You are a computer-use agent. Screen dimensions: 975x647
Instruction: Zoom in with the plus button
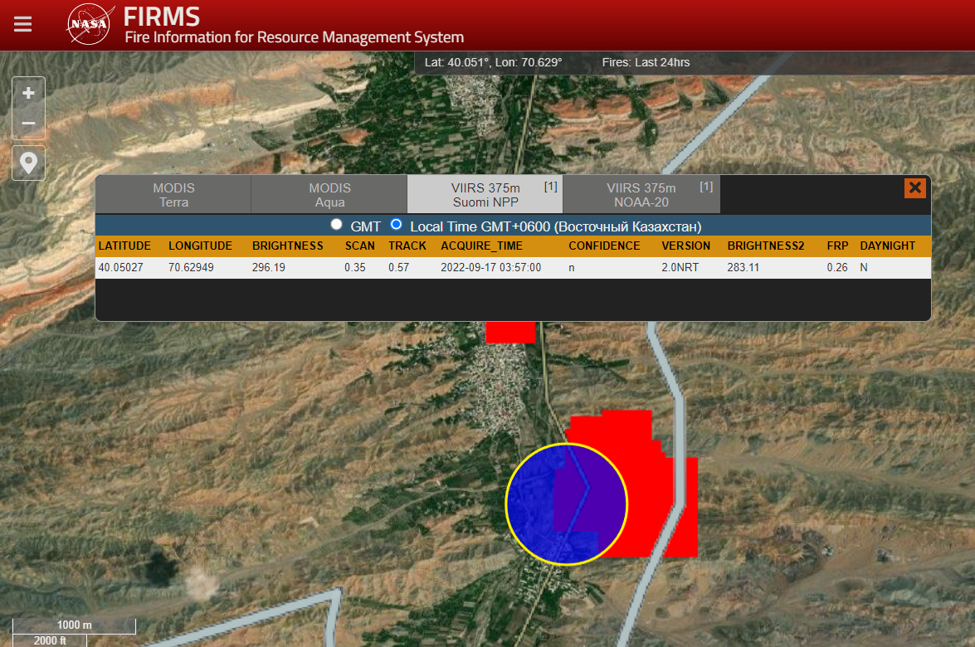[28, 93]
